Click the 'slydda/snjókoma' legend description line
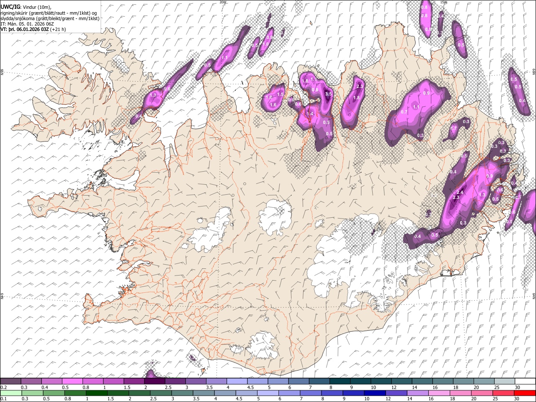536x402 pixels. tap(50, 18)
